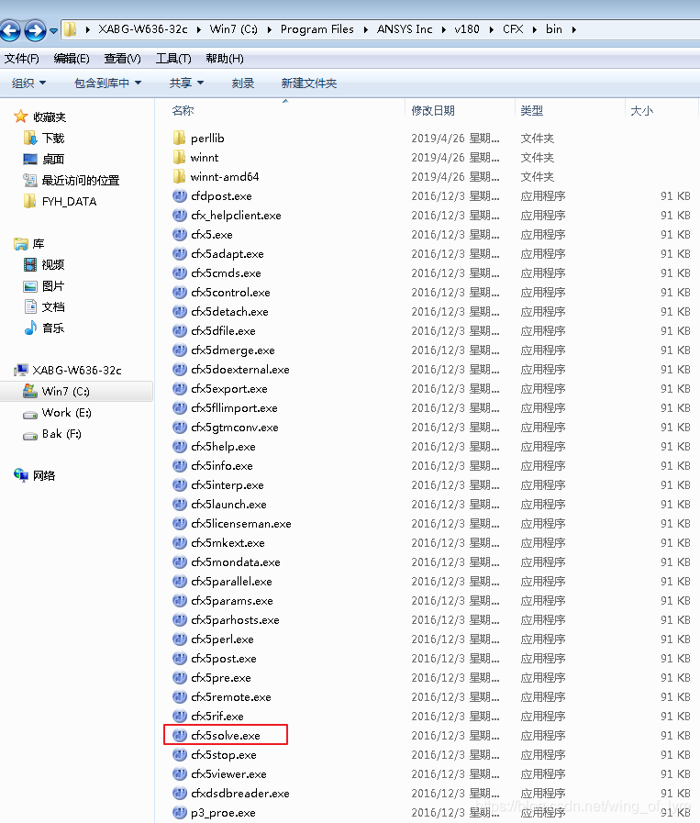The width and height of the screenshot is (700, 823).
Task: Click the Work (E:) drive icon
Action: (x=30, y=414)
